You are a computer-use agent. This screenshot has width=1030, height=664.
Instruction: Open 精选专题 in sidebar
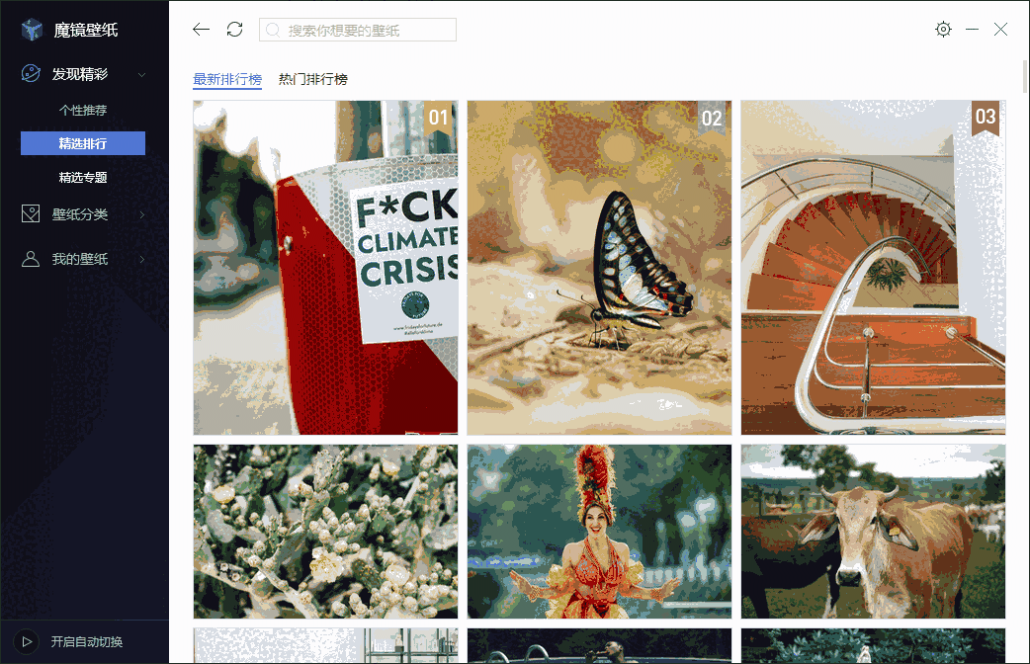[x=83, y=177]
